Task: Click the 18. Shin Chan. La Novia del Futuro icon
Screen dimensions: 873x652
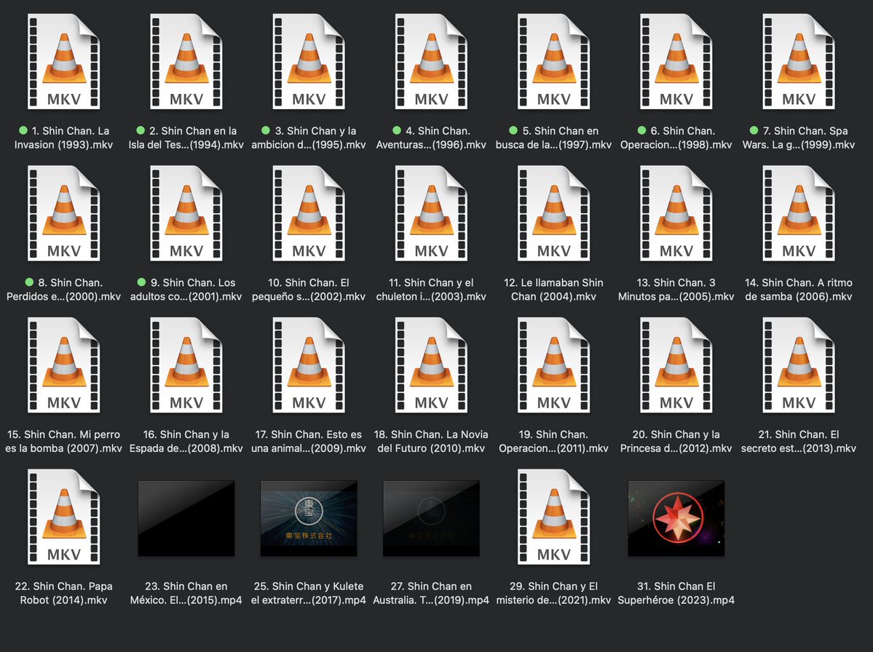Action: pyautogui.click(x=431, y=365)
